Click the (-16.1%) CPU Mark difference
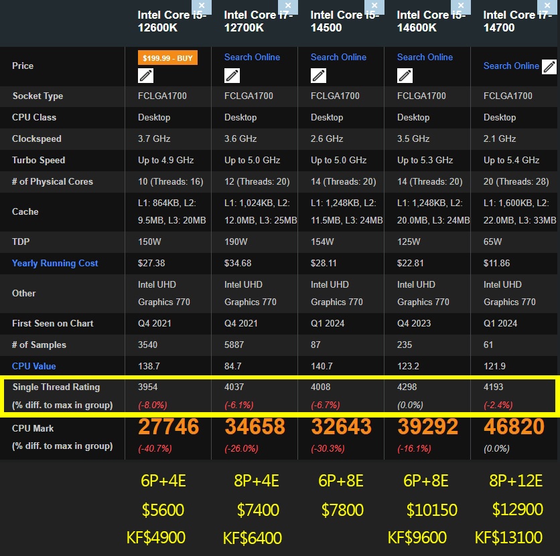Image resolution: width=560 pixels, height=556 pixels. [x=414, y=448]
